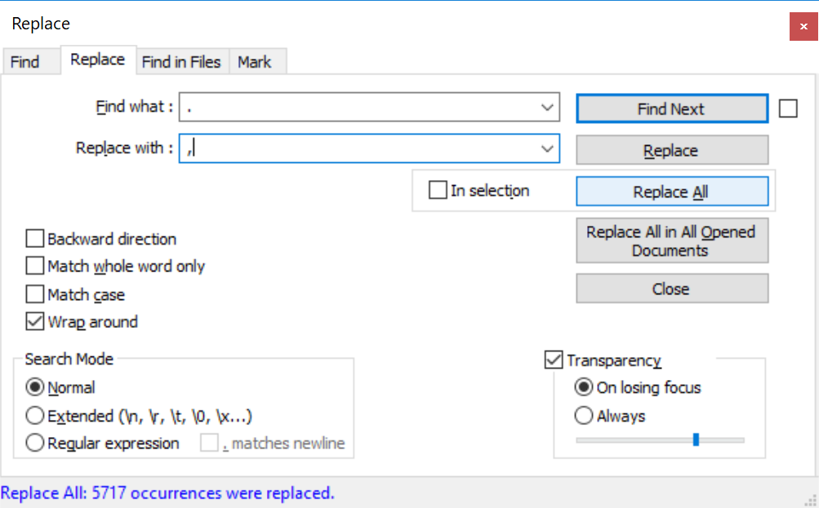
Task: Expand the Find what dropdown history
Action: click(x=547, y=108)
